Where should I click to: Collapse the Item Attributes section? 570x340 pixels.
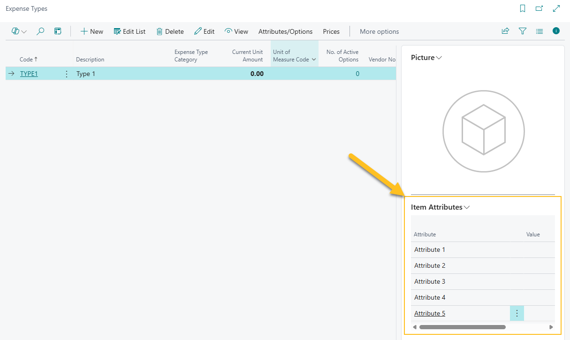click(x=467, y=207)
